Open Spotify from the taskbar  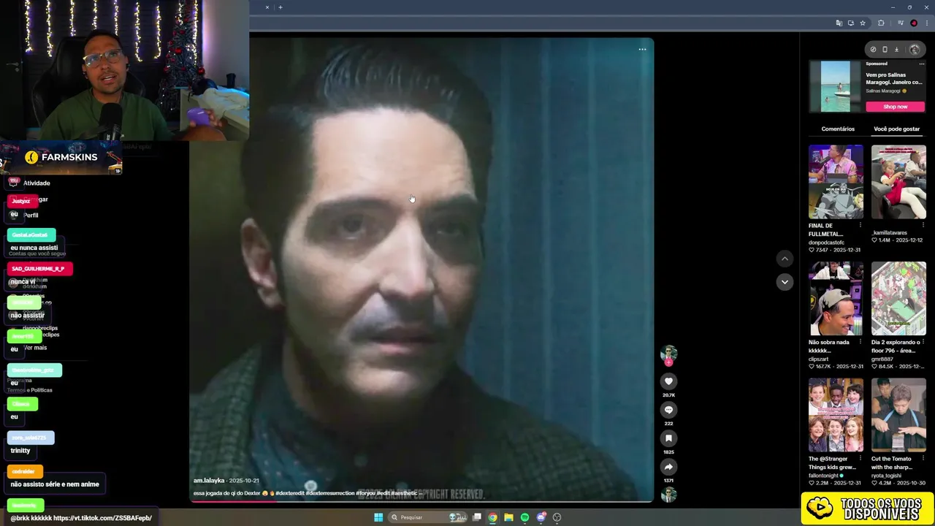tap(524, 517)
